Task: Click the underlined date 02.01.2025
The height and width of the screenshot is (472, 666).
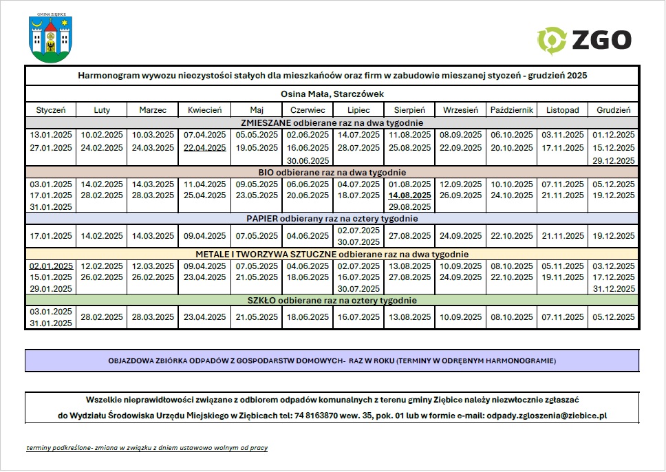Action: [50, 266]
